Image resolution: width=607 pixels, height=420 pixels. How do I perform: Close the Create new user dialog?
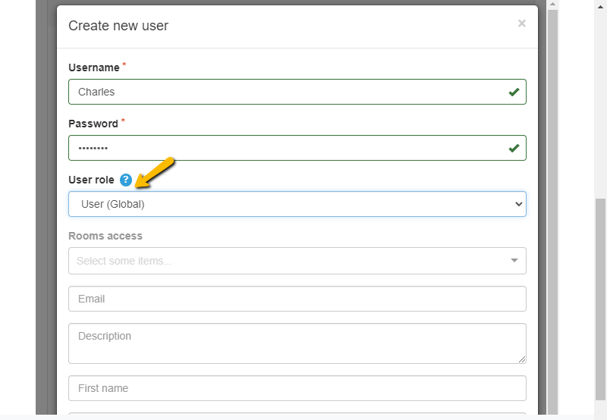click(x=521, y=24)
